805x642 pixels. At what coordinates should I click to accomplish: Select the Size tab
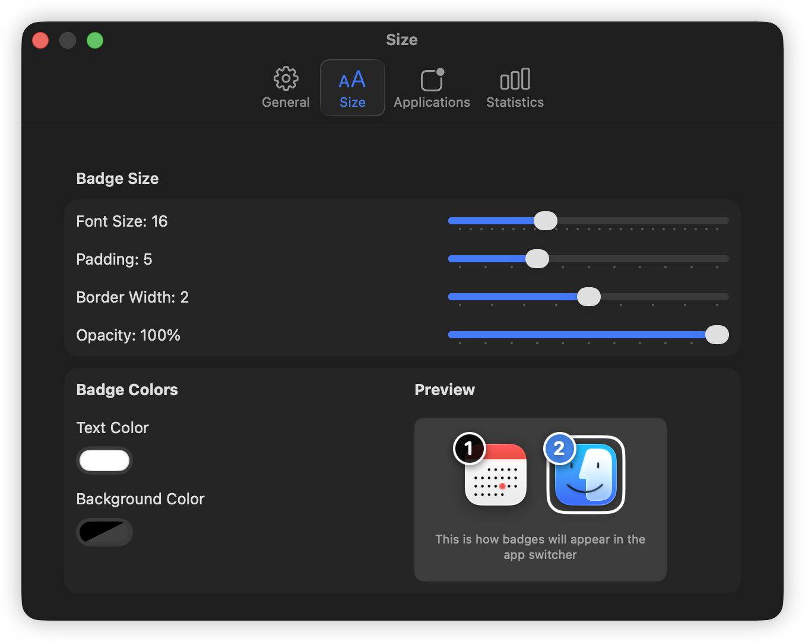point(353,88)
